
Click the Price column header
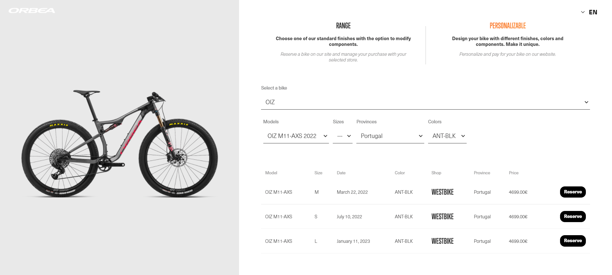coord(514,173)
